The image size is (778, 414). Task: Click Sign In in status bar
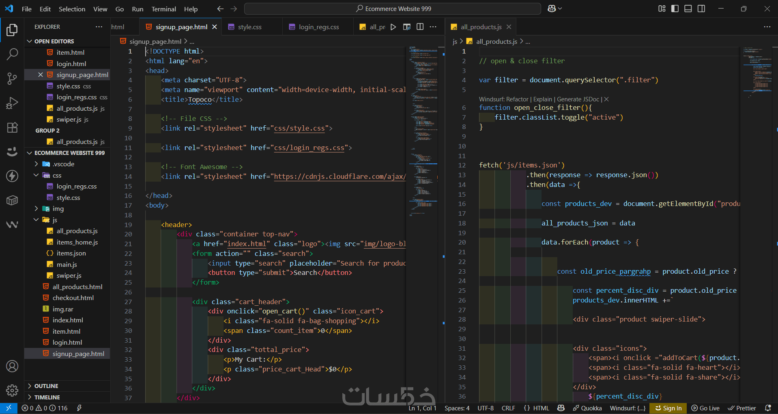pos(668,408)
